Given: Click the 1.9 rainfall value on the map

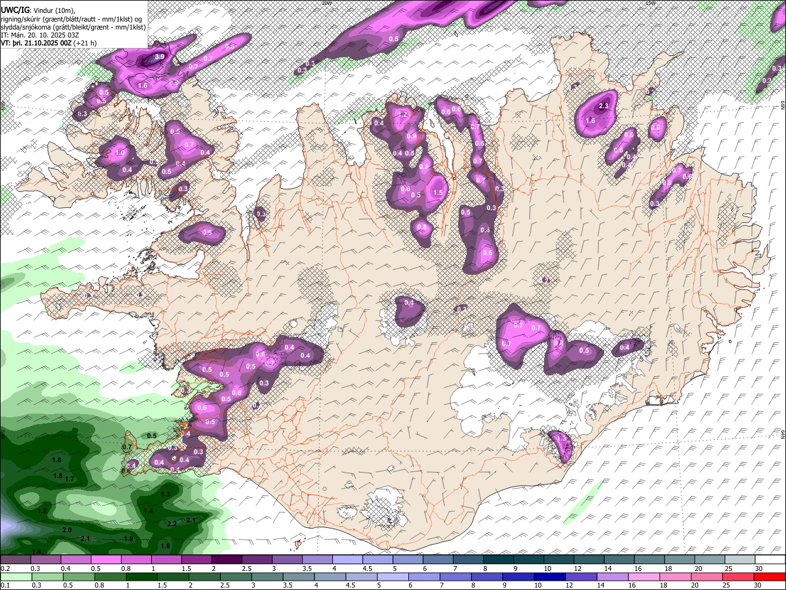Looking at the screenshot, I should tap(128, 538).
